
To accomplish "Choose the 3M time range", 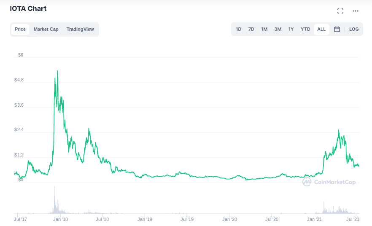I will tap(278, 29).
